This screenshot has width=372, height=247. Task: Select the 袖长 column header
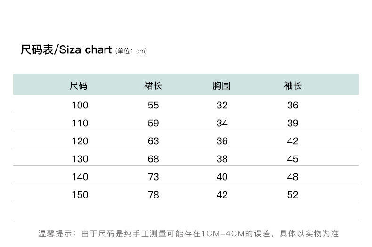tap(293, 85)
